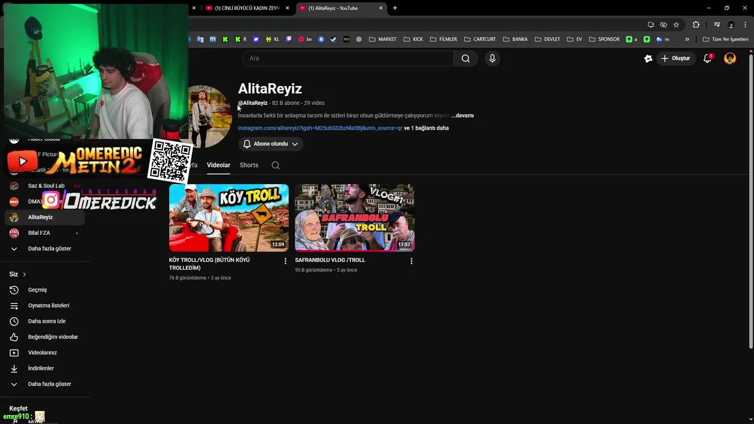Open the Chrome three-dot menu
The height and width of the screenshot is (424, 754).
[745, 25]
